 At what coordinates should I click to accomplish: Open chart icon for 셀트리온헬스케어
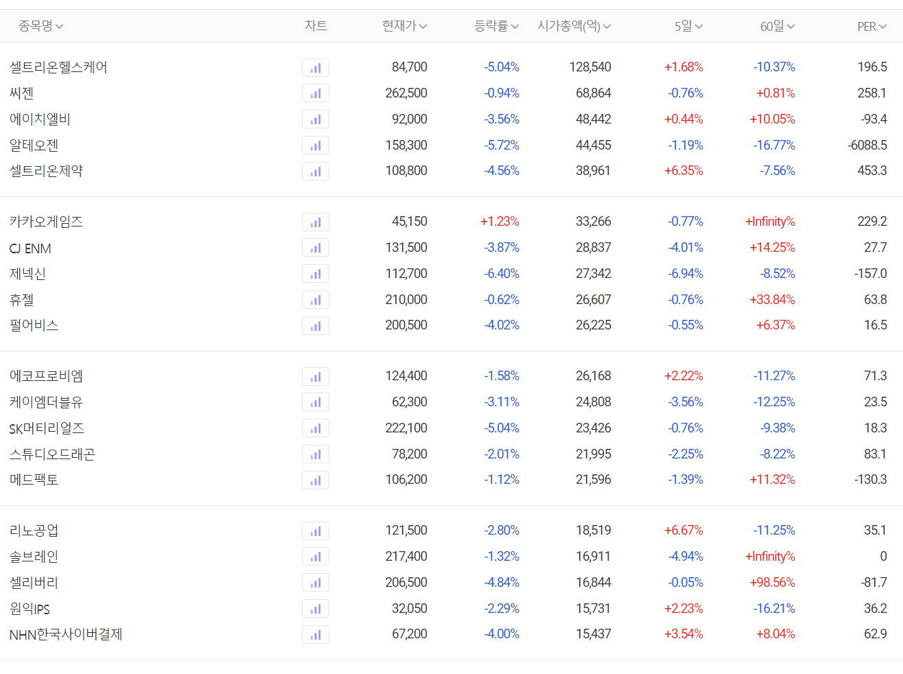pyautogui.click(x=316, y=67)
